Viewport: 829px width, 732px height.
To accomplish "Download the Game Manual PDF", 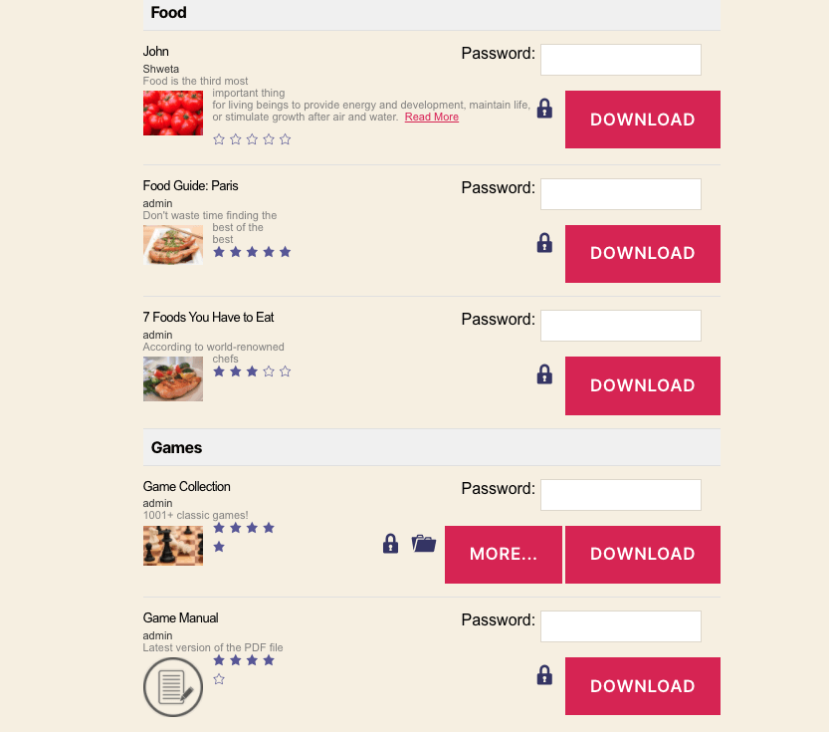I will 642,686.
